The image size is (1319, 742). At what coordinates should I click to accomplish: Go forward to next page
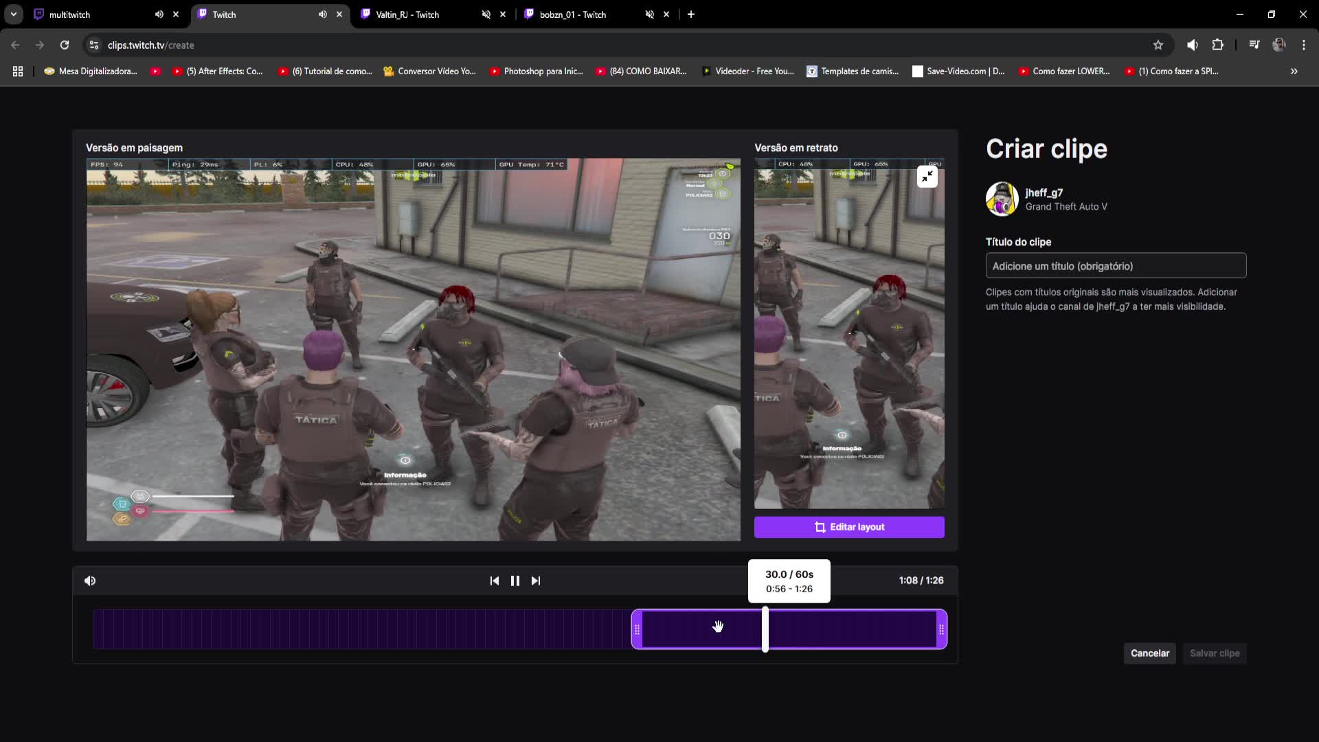point(40,45)
